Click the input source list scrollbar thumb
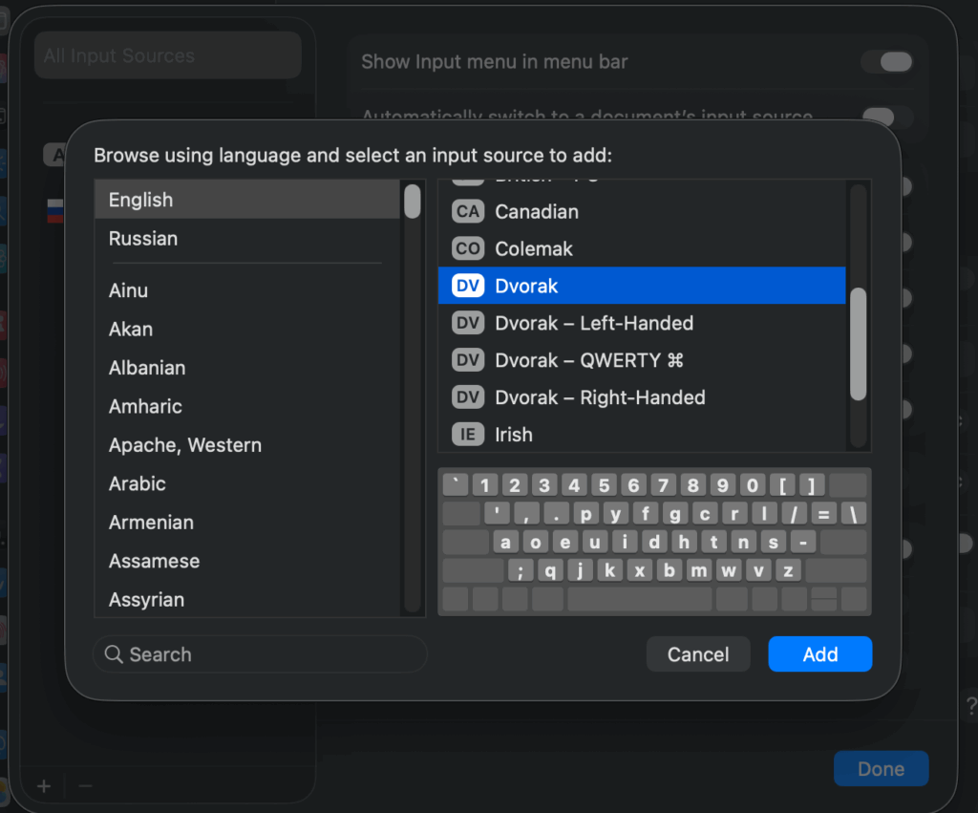978x813 pixels. tap(858, 344)
